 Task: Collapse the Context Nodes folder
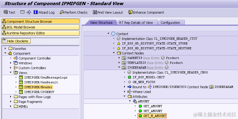[114, 53]
